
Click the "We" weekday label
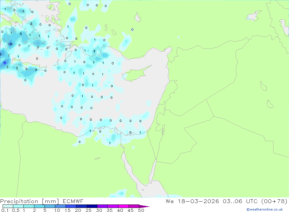pyautogui.click(x=170, y=201)
